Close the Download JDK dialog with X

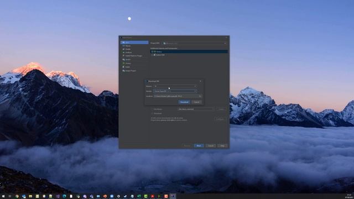200,81
